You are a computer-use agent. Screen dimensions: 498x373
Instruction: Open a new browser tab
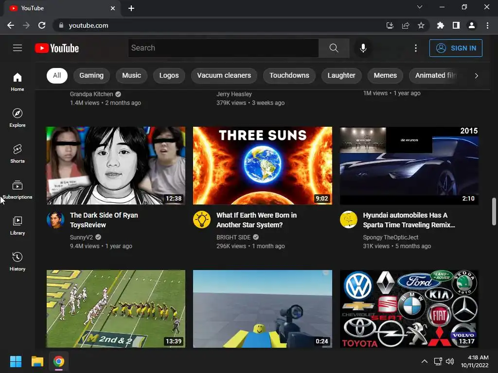pyautogui.click(x=131, y=8)
